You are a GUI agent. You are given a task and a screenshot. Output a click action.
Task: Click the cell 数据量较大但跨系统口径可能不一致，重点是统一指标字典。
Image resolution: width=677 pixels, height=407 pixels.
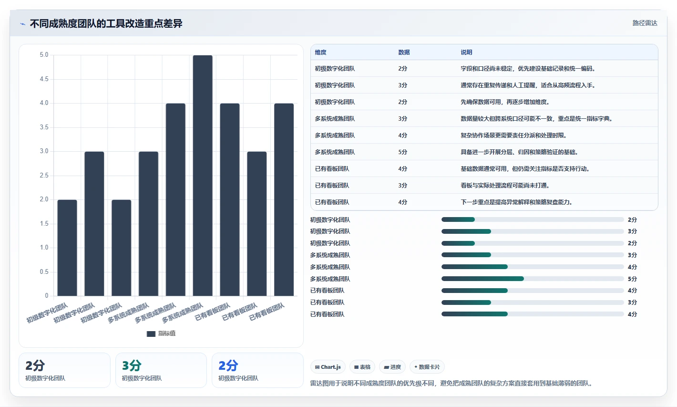[536, 119]
